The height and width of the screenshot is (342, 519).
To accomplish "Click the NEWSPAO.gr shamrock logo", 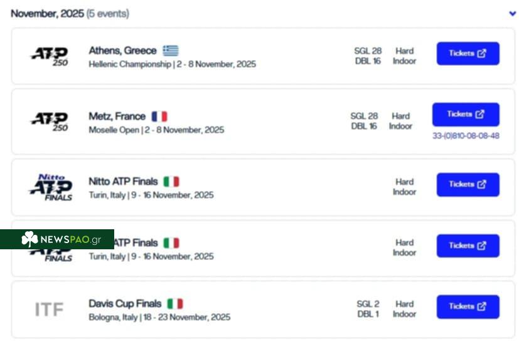I will pyautogui.click(x=29, y=239).
